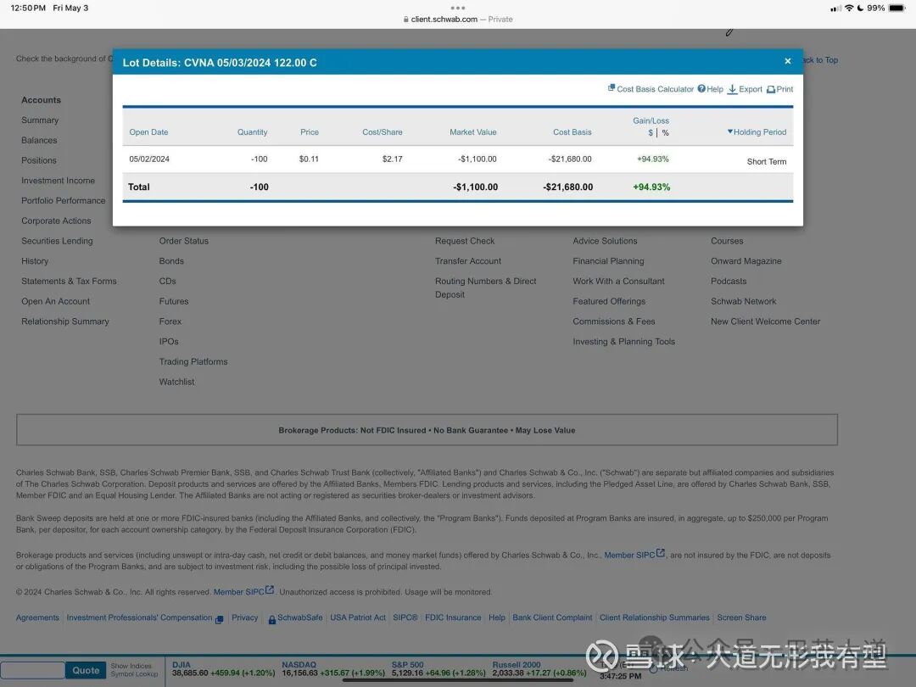
Task: Sort by Open Date column
Action: pos(148,132)
